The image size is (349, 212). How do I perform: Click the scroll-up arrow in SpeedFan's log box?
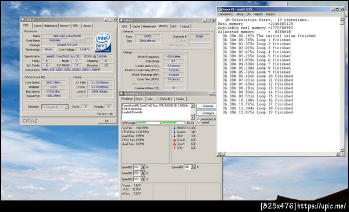pos(193,105)
